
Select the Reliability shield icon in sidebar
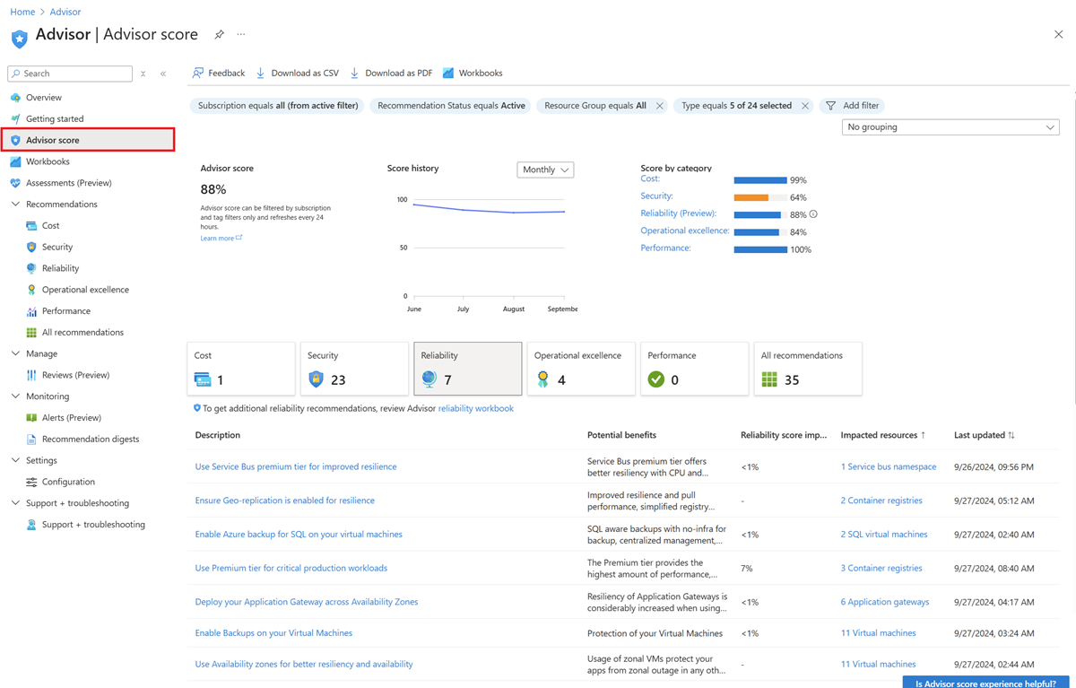[x=30, y=267]
